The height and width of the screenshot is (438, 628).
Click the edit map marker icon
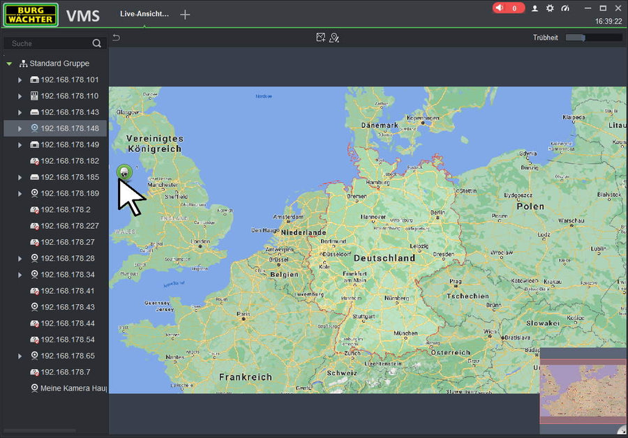coord(334,38)
